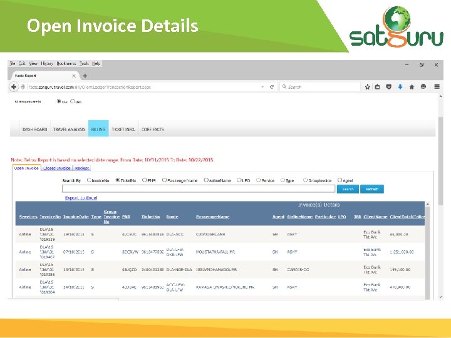451x338 pixels.
Task: Select InvoiceNo search radio button
Action: [x=89, y=180]
